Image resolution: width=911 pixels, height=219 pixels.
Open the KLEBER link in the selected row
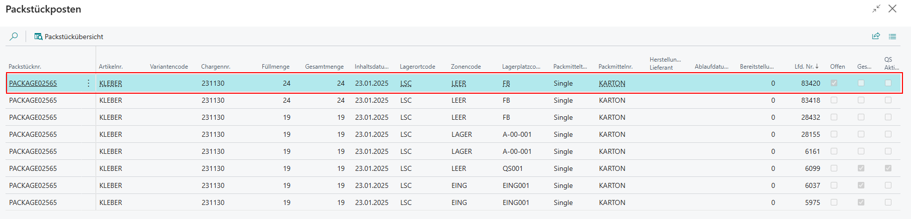coord(111,83)
